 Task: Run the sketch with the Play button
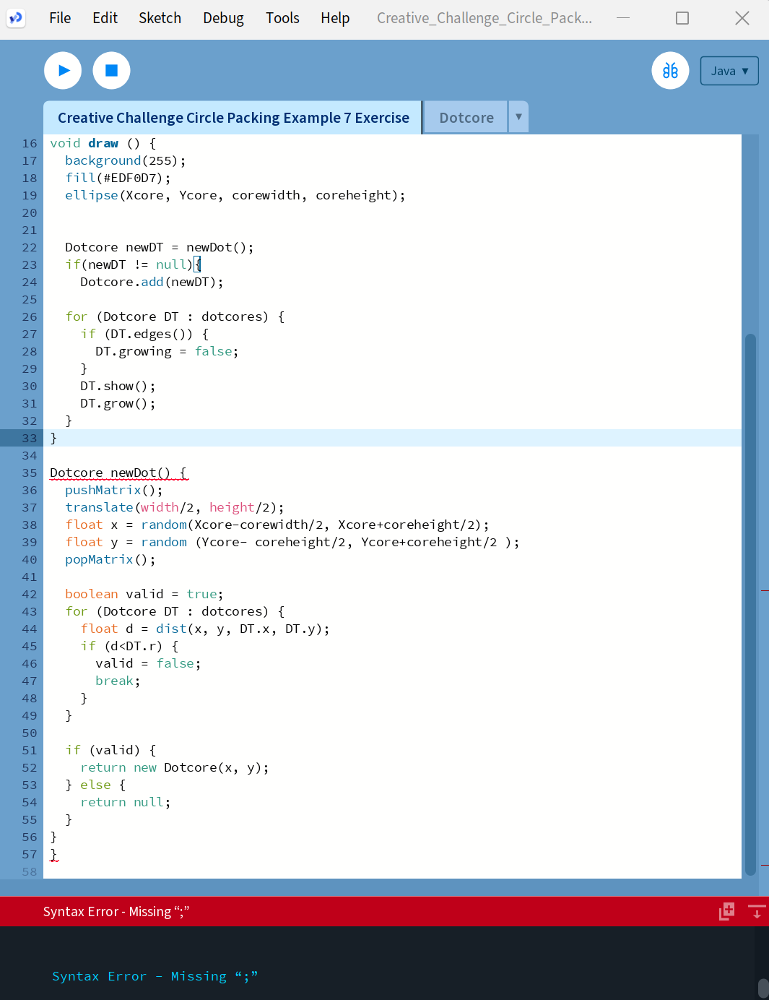63,71
